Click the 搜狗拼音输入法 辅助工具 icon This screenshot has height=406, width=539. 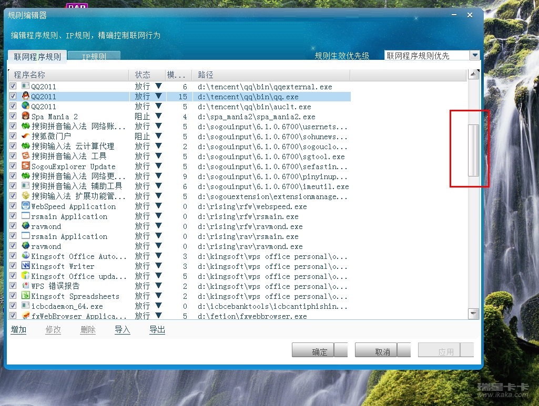click(x=25, y=185)
